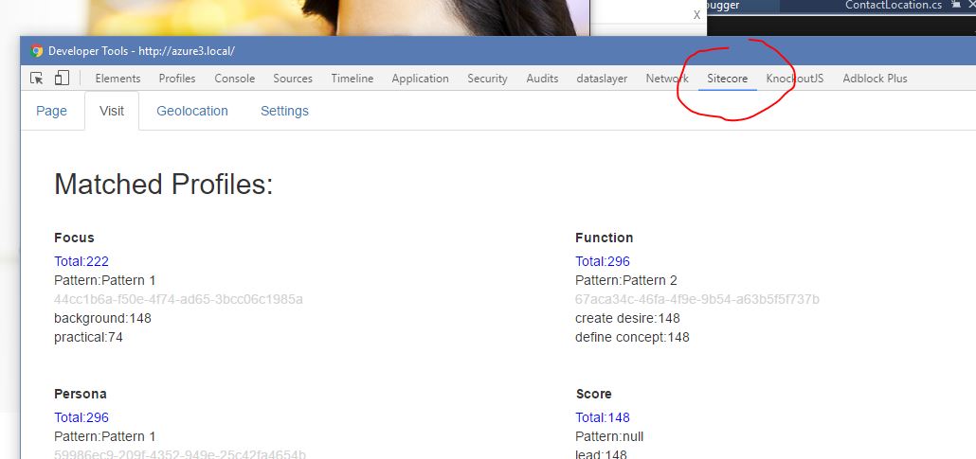Click 'Pattern:Pattern 2' under Function
Viewport: 976px width, 459px height.
tap(626, 280)
